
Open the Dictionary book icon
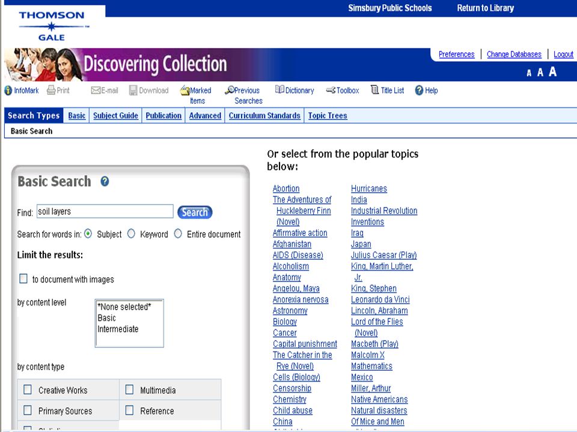[279, 89]
